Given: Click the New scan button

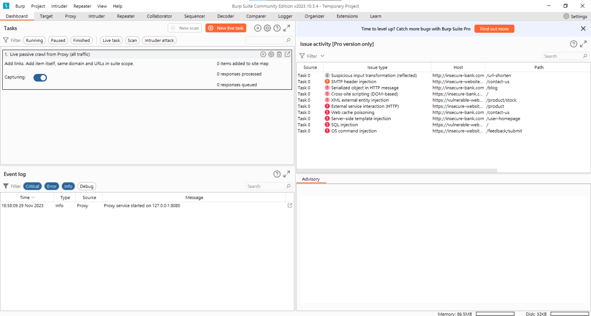Looking at the screenshot, I should [185, 28].
